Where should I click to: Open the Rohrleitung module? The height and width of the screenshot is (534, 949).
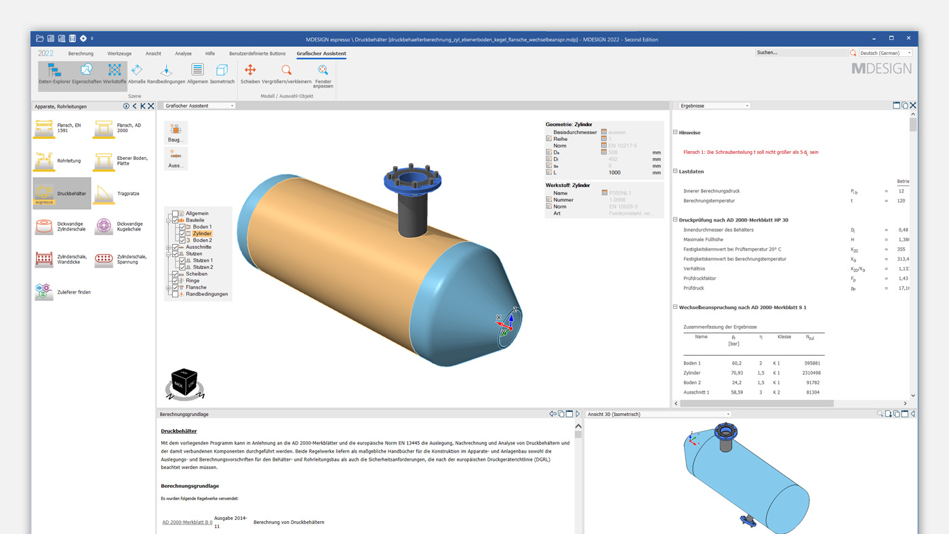[62, 161]
